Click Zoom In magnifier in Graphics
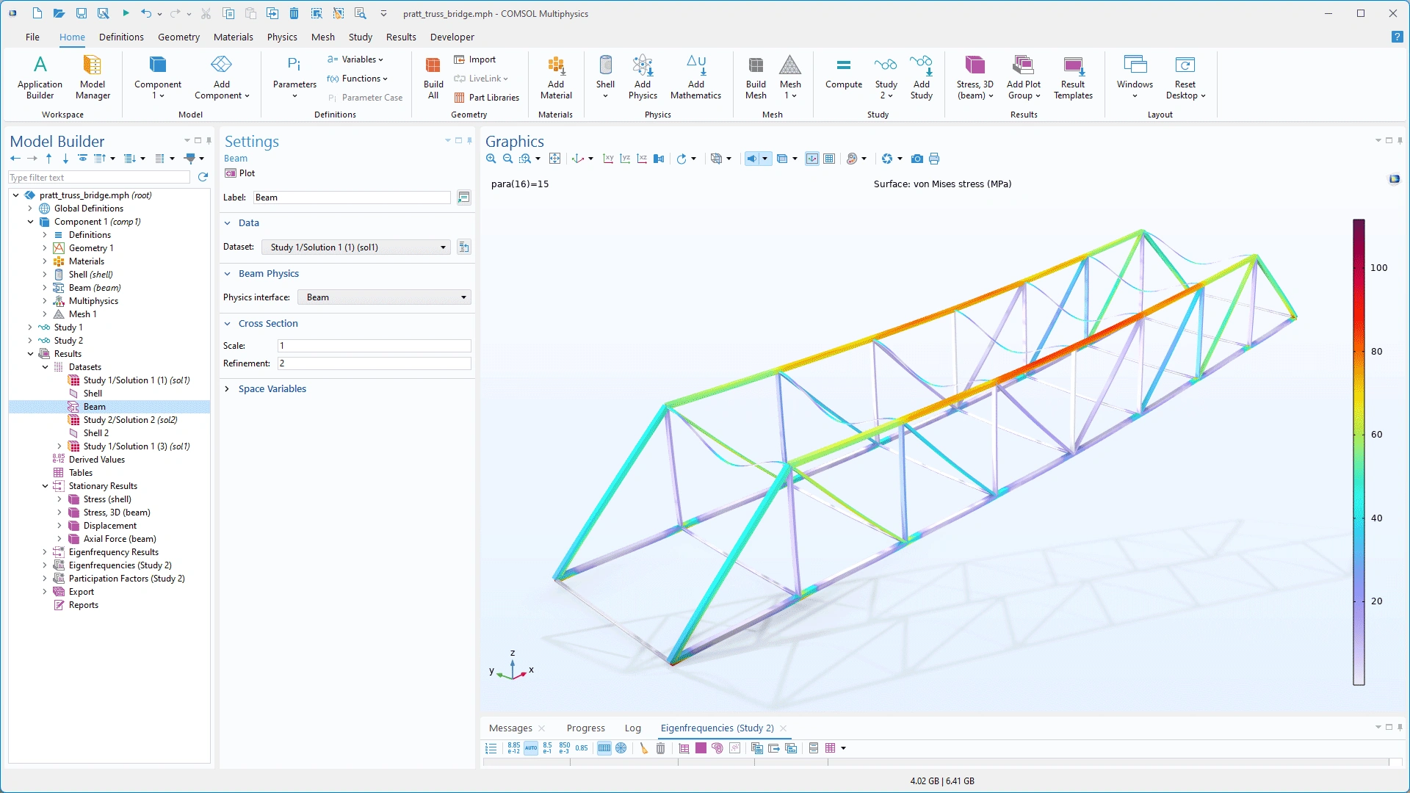Viewport: 1410px width, 793px height. 491,159
